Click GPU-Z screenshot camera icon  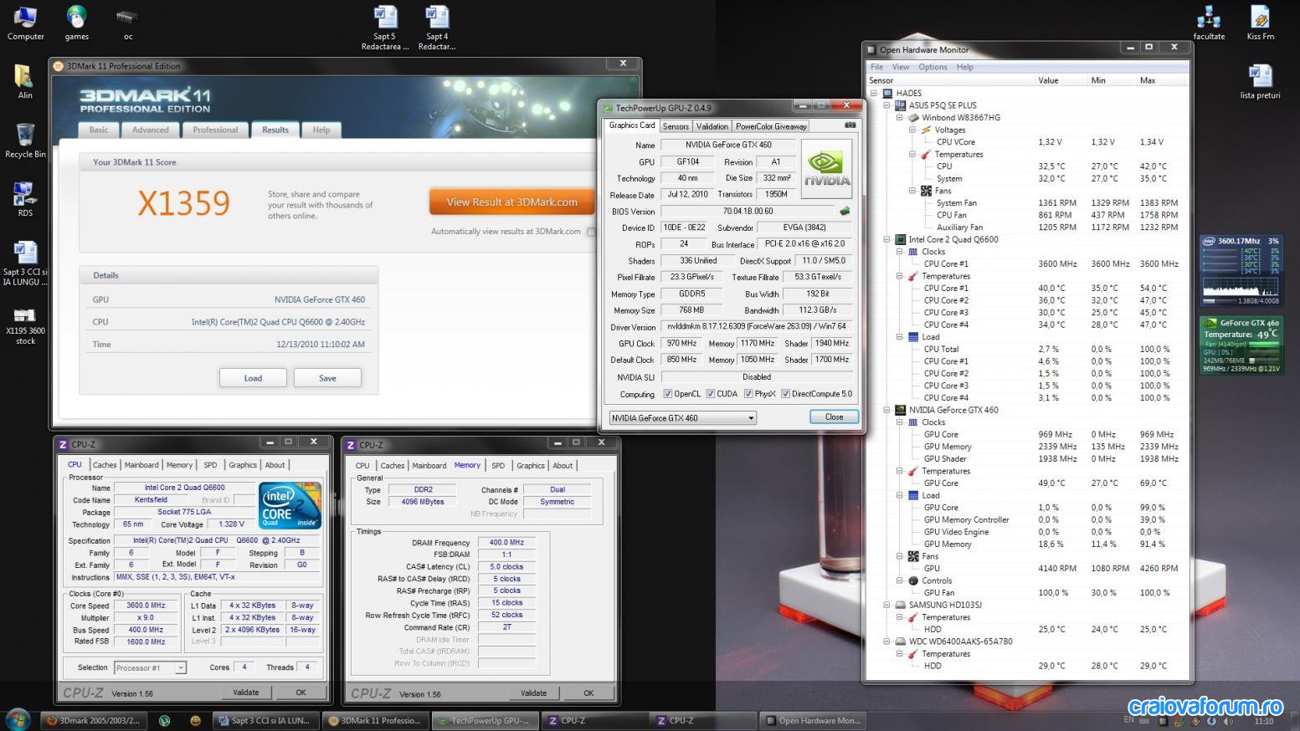coord(850,125)
